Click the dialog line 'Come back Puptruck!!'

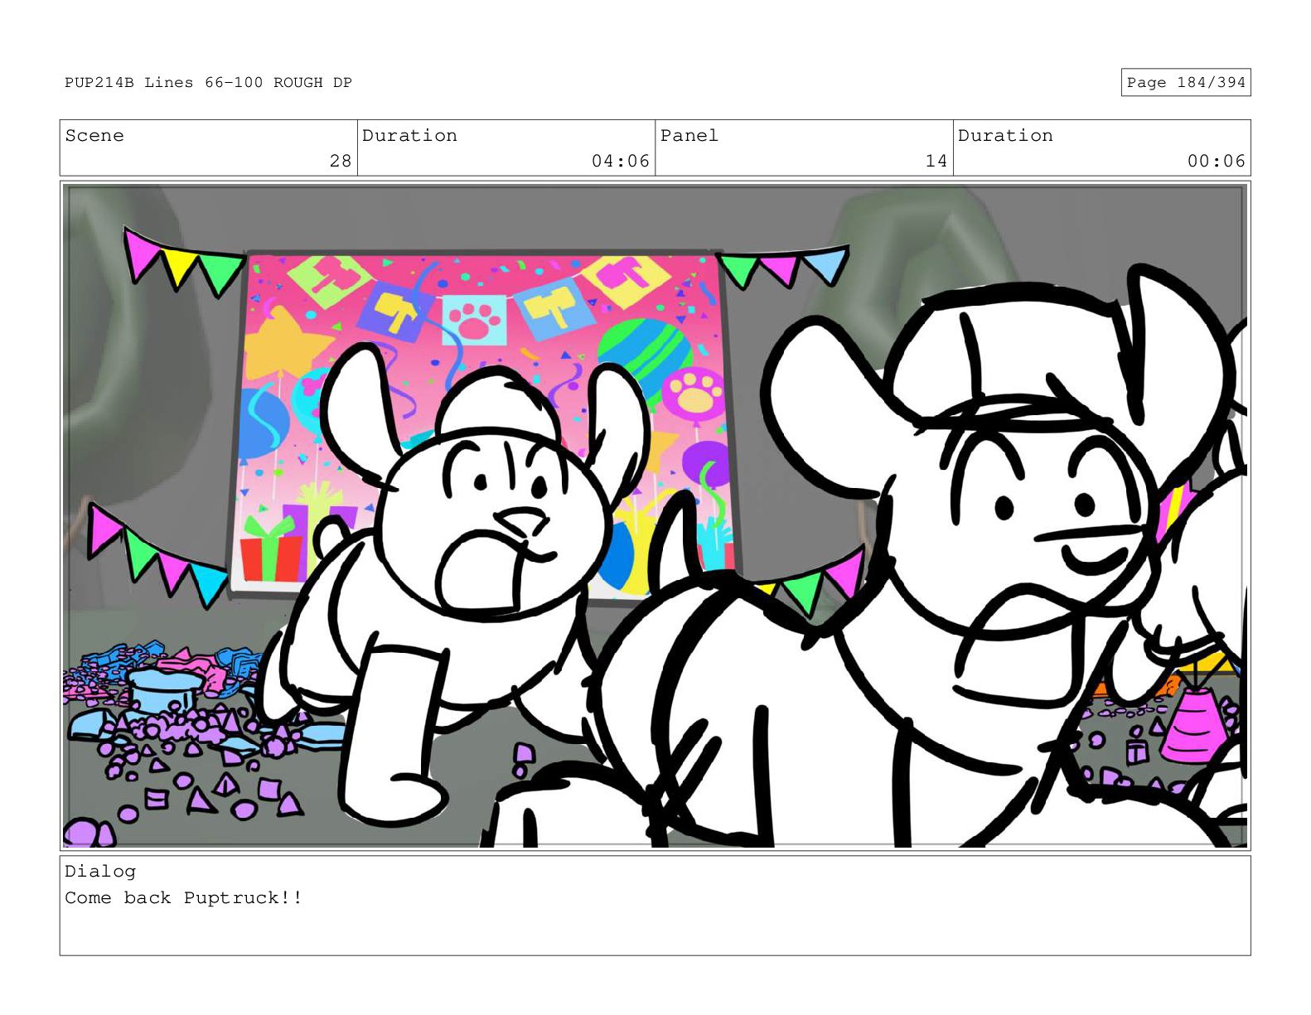(x=184, y=898)
